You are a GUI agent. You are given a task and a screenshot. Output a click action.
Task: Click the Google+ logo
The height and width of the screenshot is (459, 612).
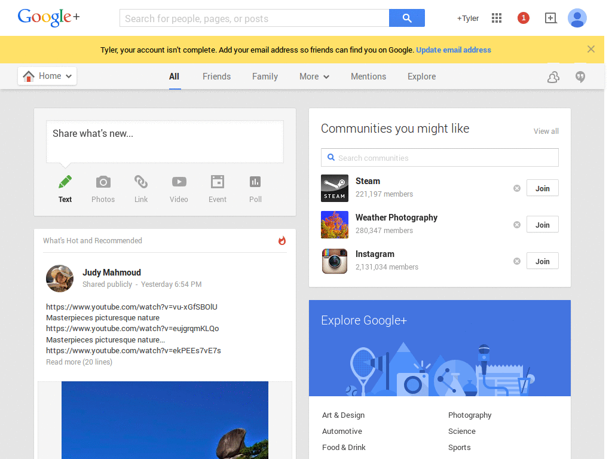click(x=48, y=17)
